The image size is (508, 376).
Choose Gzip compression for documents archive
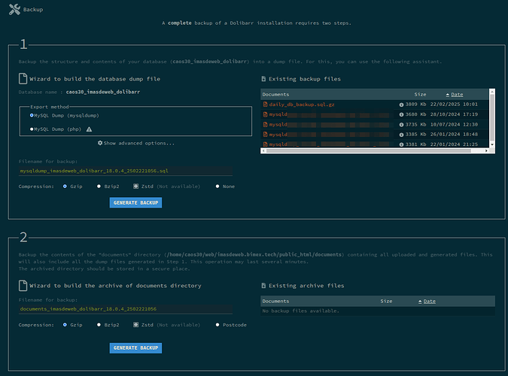tap(65, 325)
